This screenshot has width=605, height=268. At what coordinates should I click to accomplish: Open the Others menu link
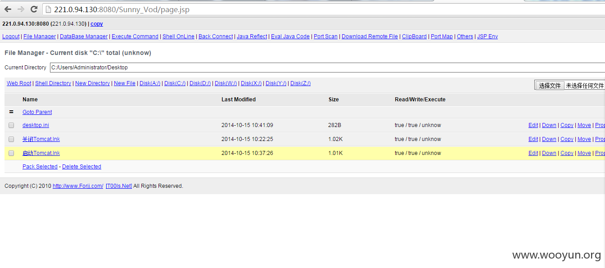(x=465, y=36)
